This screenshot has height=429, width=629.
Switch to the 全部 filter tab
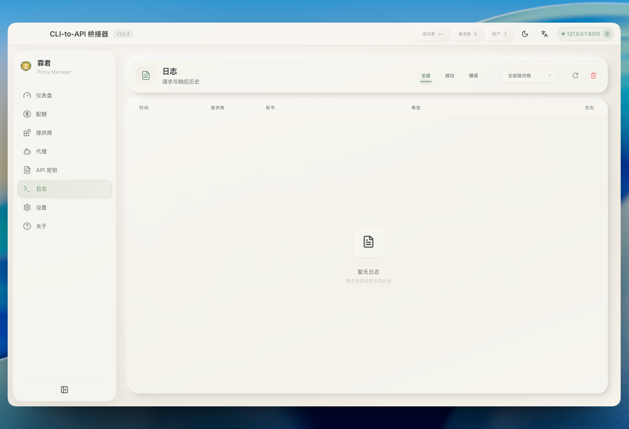pyautogui.click(x=426, y=75)
